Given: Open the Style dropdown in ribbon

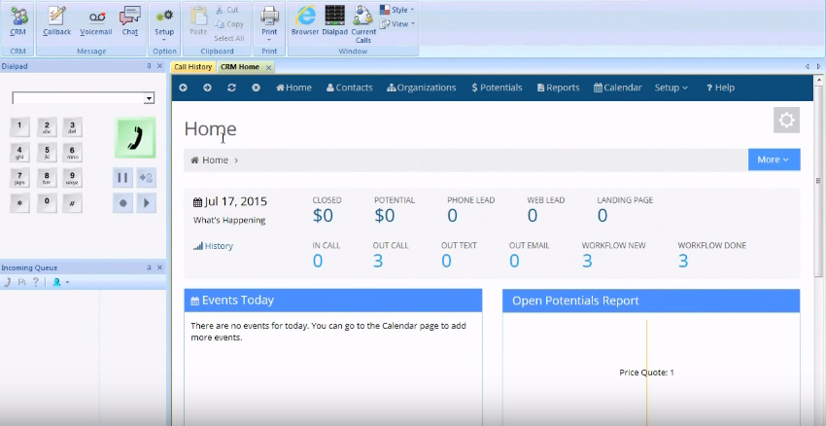Looking at the screenshot, I should pos(396,10).
